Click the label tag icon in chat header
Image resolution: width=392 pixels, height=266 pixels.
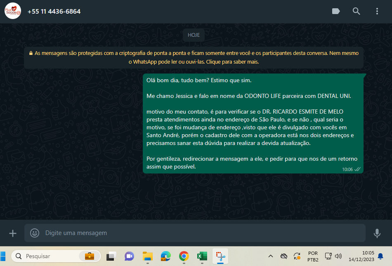[x=336, y=11]
